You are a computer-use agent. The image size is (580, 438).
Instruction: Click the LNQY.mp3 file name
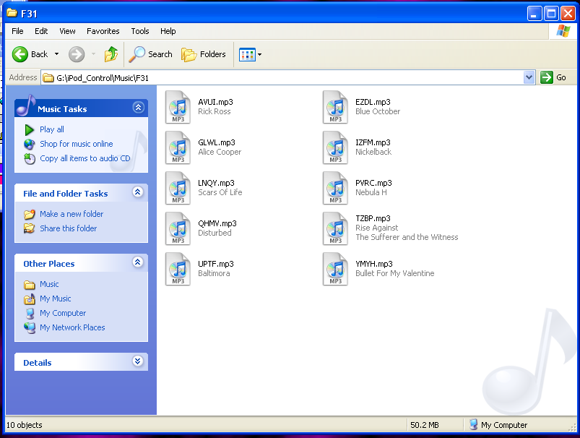coord(216,183)
